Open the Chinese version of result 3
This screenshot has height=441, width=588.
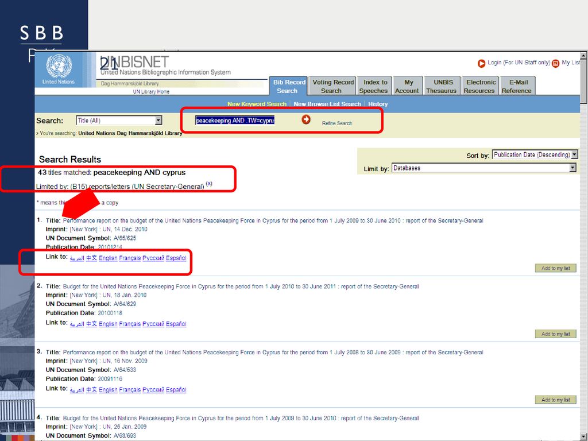pyautogui.click(x=91, y=390)
